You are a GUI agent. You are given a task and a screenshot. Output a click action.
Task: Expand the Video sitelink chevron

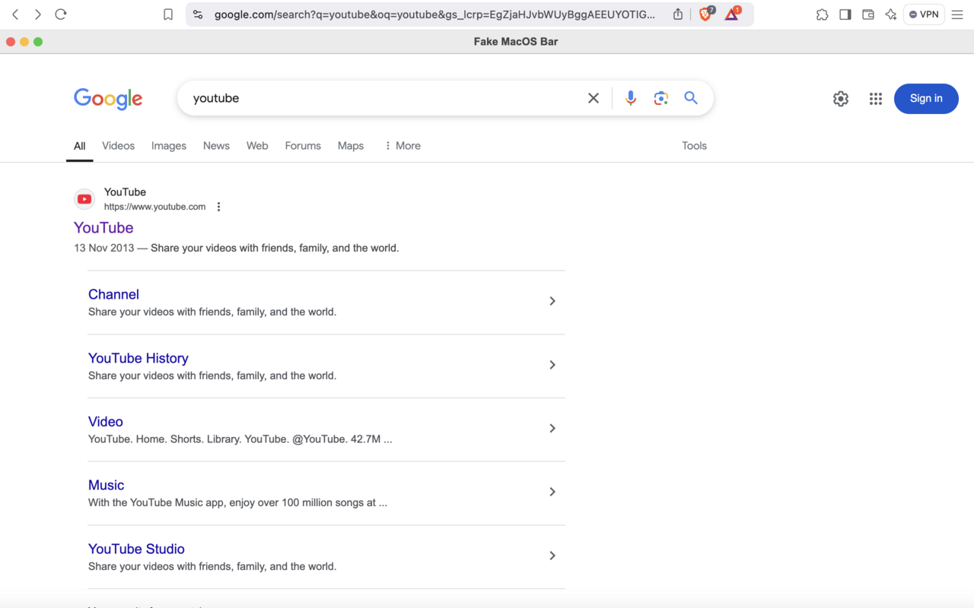pos(552,429)
